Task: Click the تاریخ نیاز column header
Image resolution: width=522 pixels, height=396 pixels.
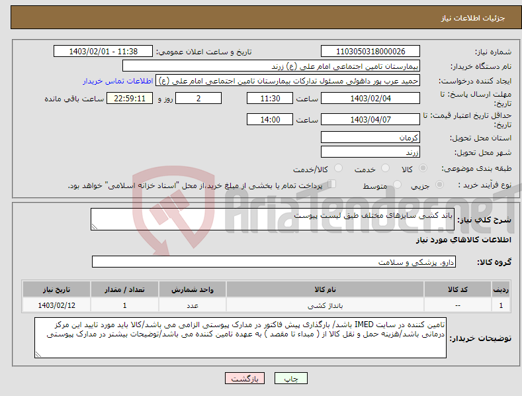Action: click(57, 289)
